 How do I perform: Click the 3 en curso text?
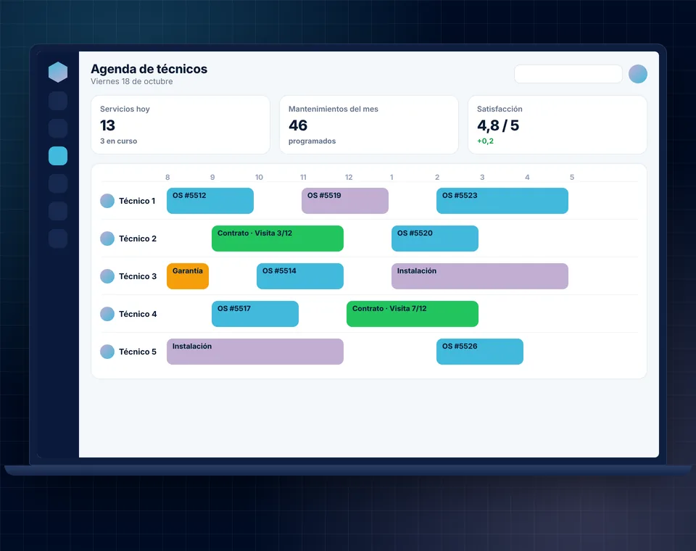(118, 141)
